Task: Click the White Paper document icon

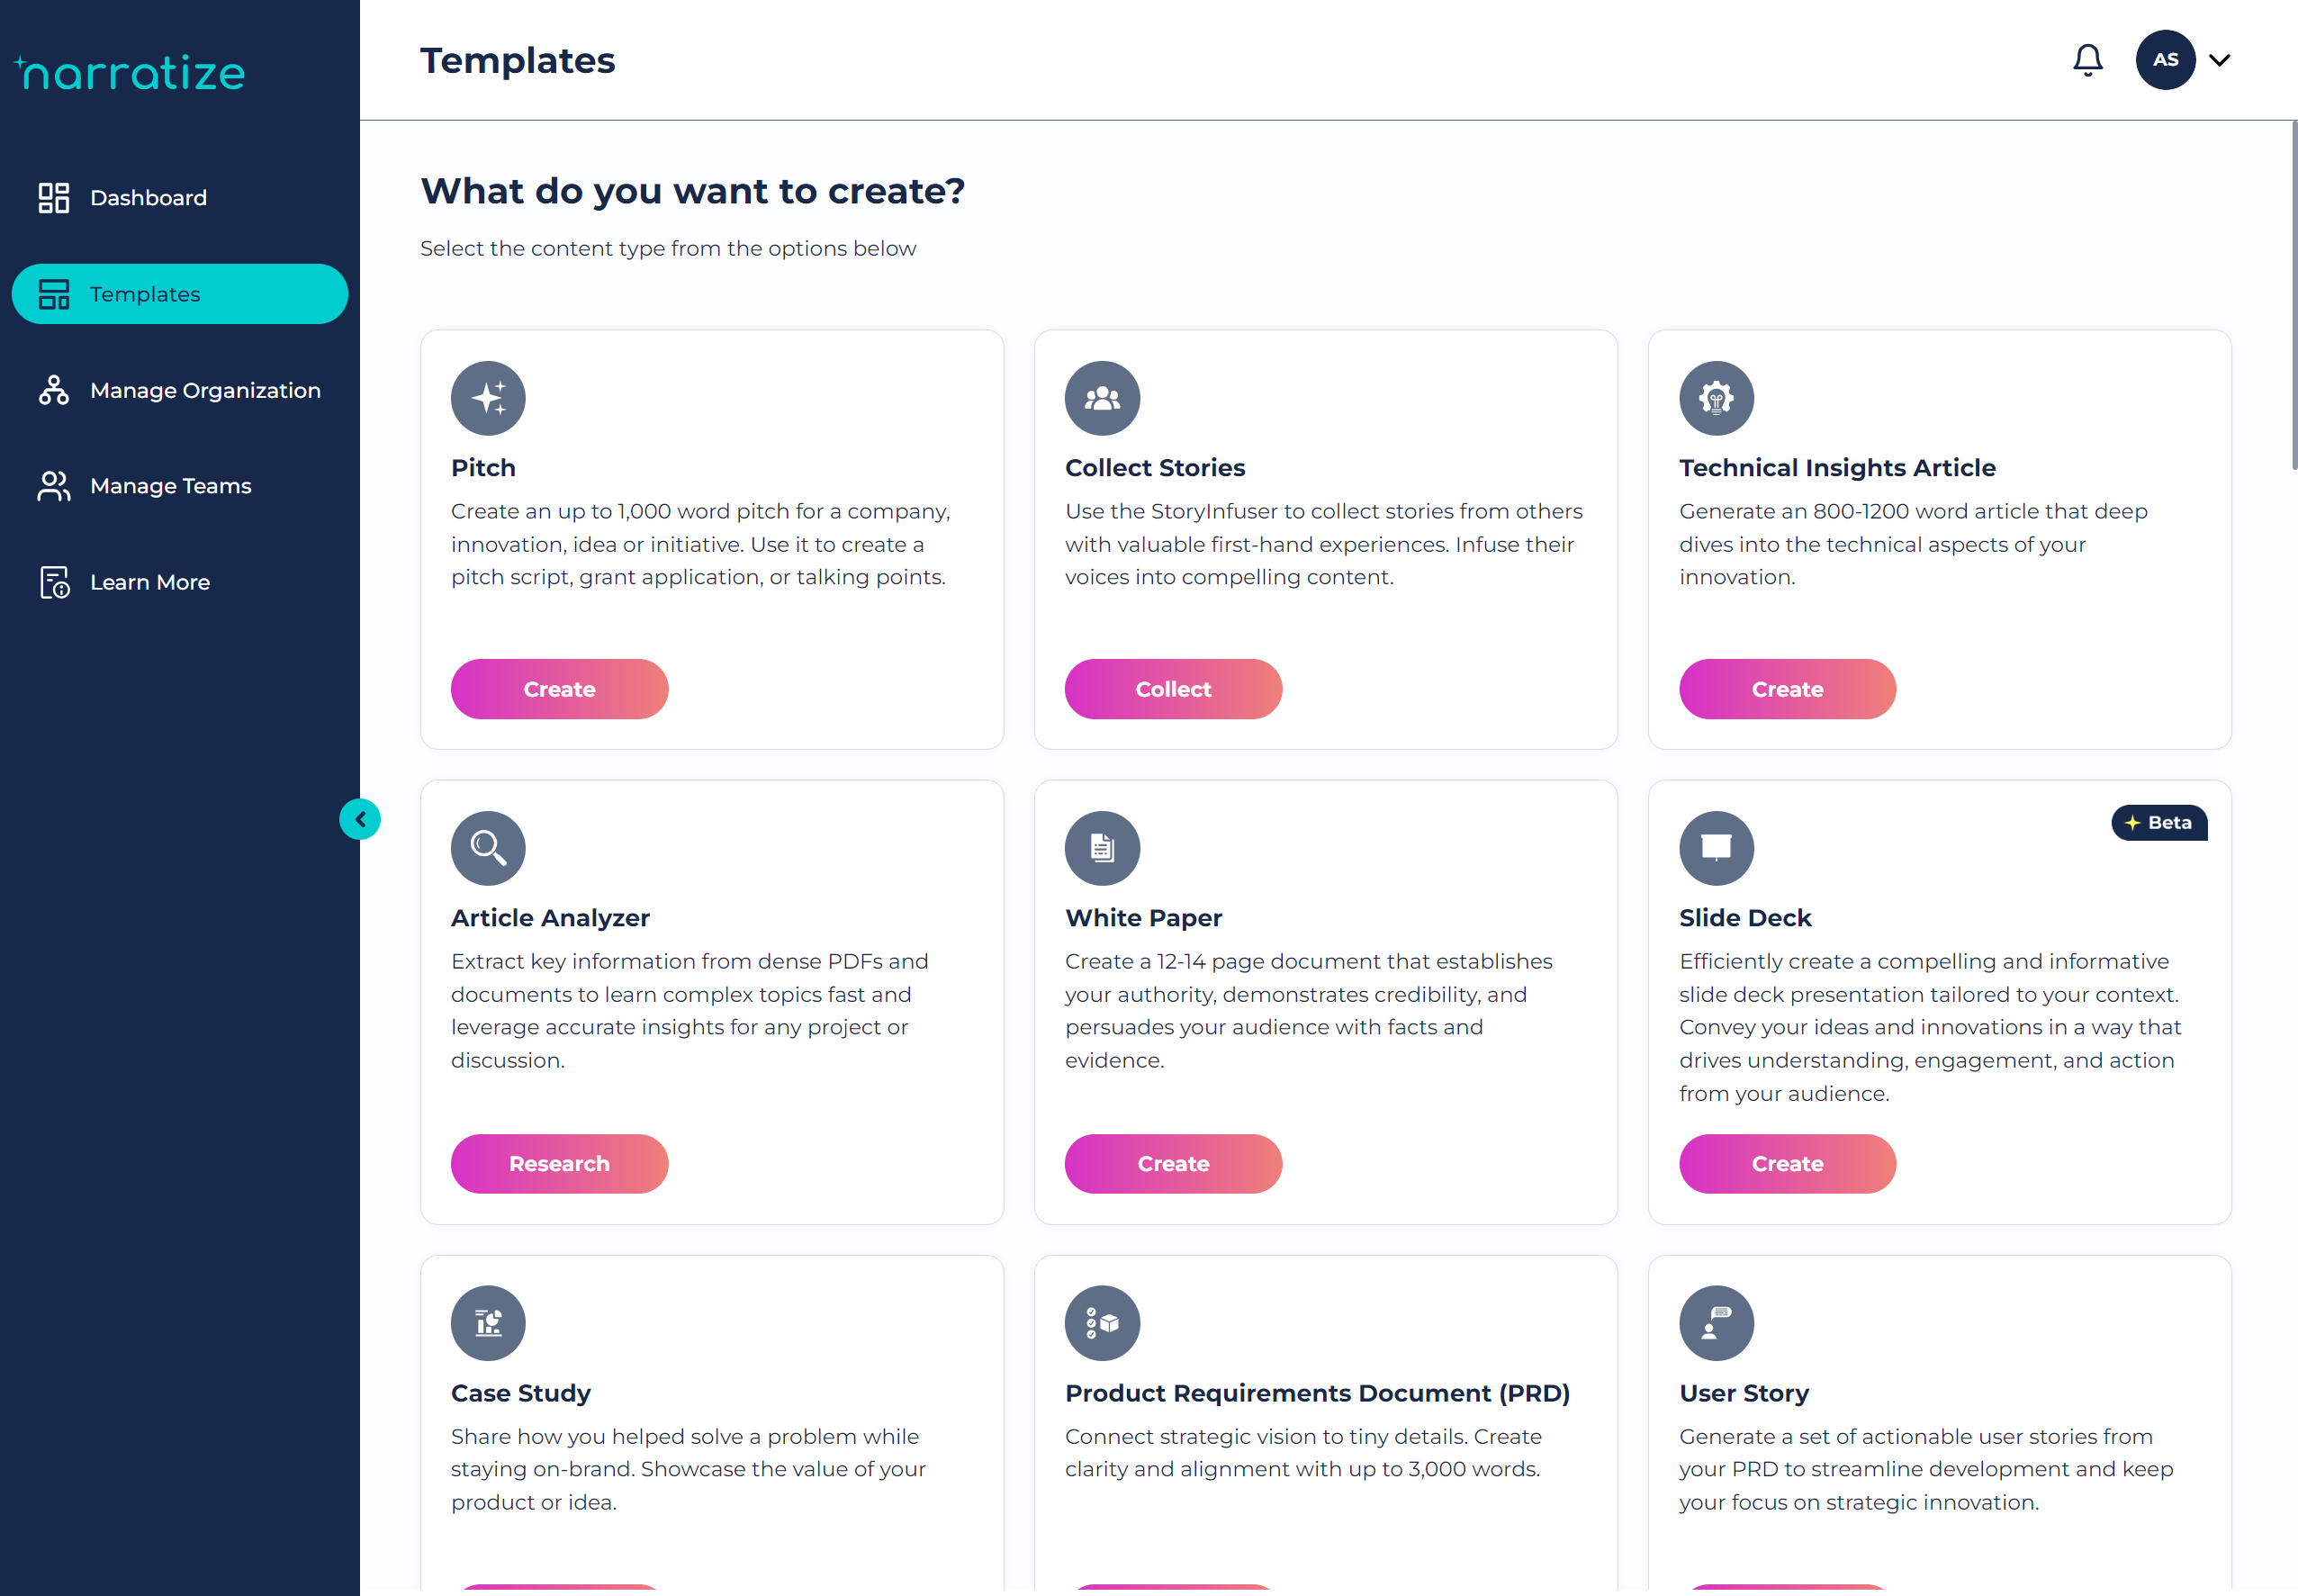Action: [1102, 848]
